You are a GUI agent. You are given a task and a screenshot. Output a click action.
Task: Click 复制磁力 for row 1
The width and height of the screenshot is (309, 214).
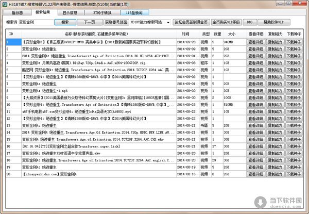click(275, 42)
